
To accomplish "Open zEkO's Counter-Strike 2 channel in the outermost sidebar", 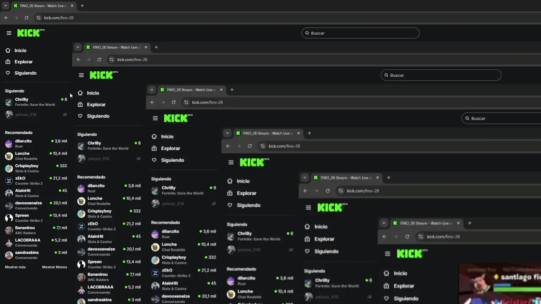I will pyautogui.click(x=36, y=181).
